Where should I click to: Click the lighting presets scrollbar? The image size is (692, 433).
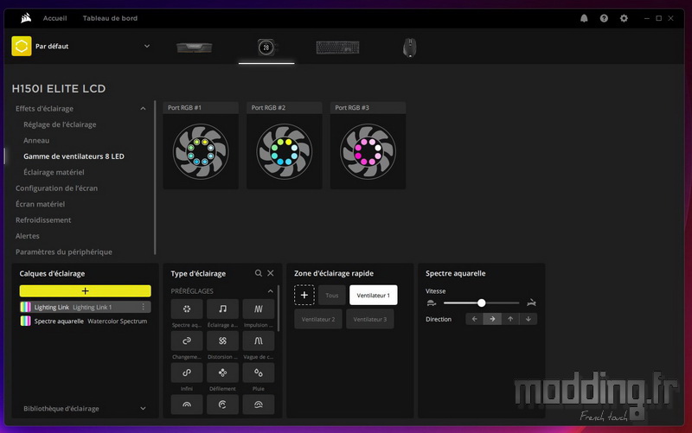[x=278, y=309]
